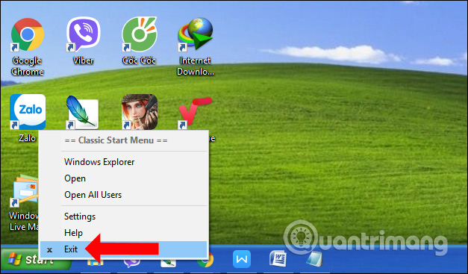Select Open in the context menu
This screenshot has width=468, height=274.
123,178
